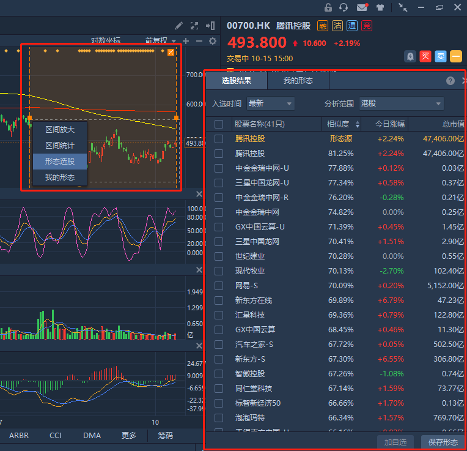Zoom out chart with minus icon
Image resolution: width=467 pixels, height=451 pixels.
(199, 41)
